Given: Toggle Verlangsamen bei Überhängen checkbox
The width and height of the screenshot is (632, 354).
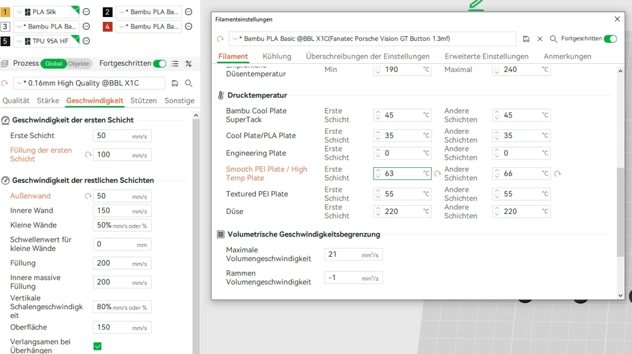Looking at the screenshot, I should [97, 346].
